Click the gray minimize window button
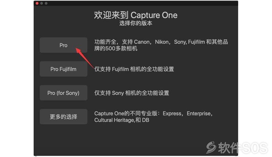272x157 pixels. (41, 3)
